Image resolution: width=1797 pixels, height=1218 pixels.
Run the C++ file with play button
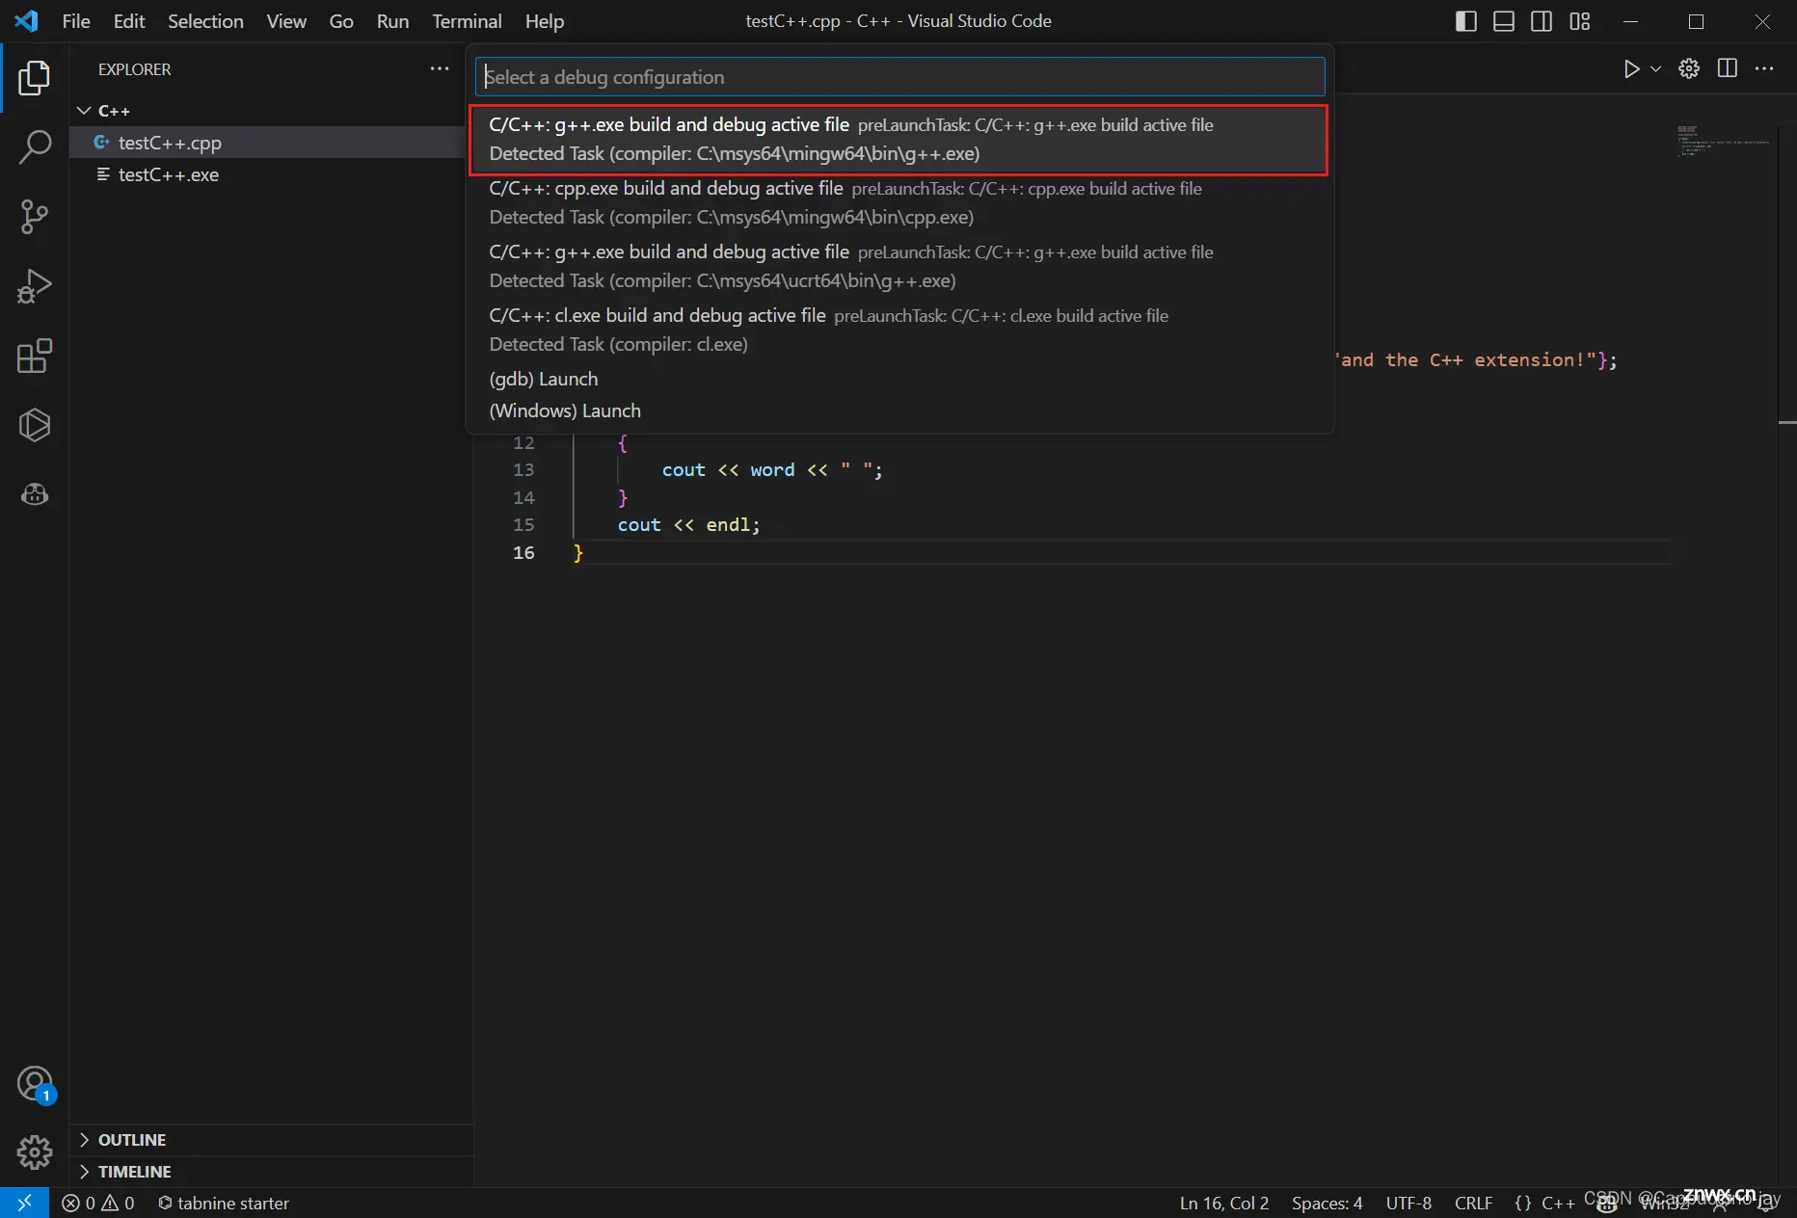click(1631, 68)
